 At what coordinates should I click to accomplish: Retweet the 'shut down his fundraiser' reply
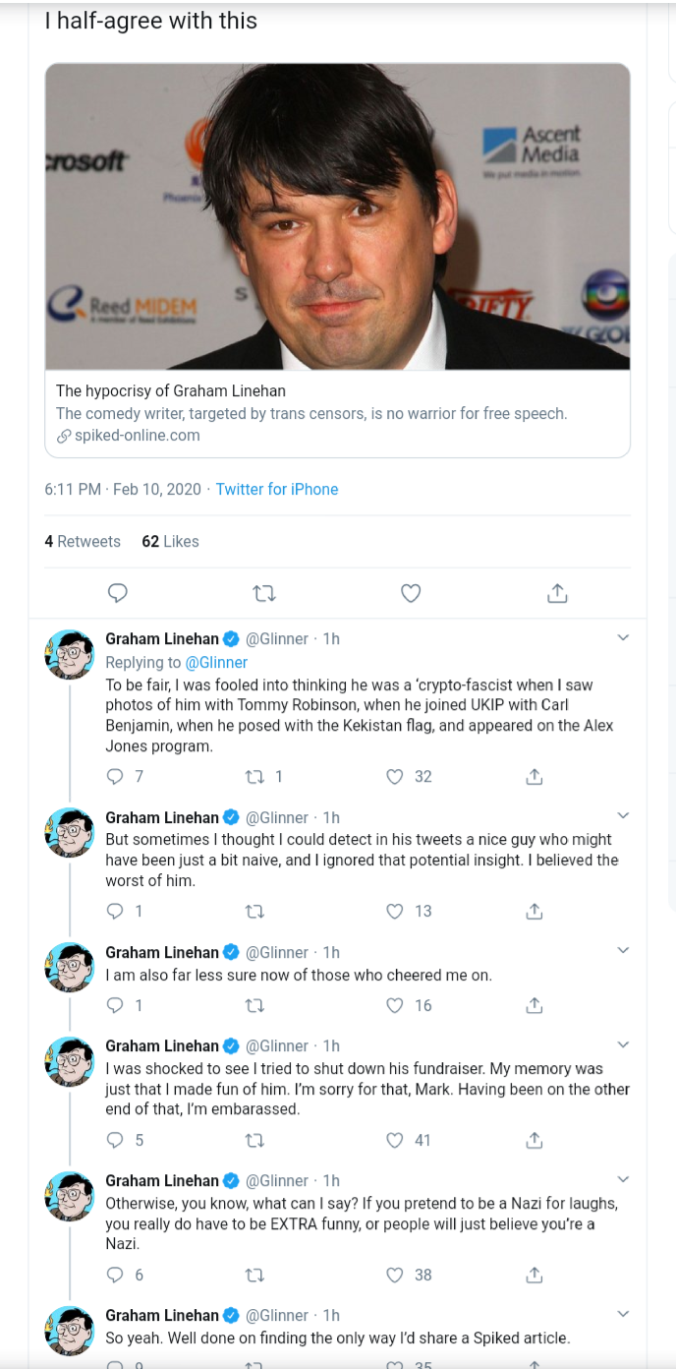tap(254, 1141)
